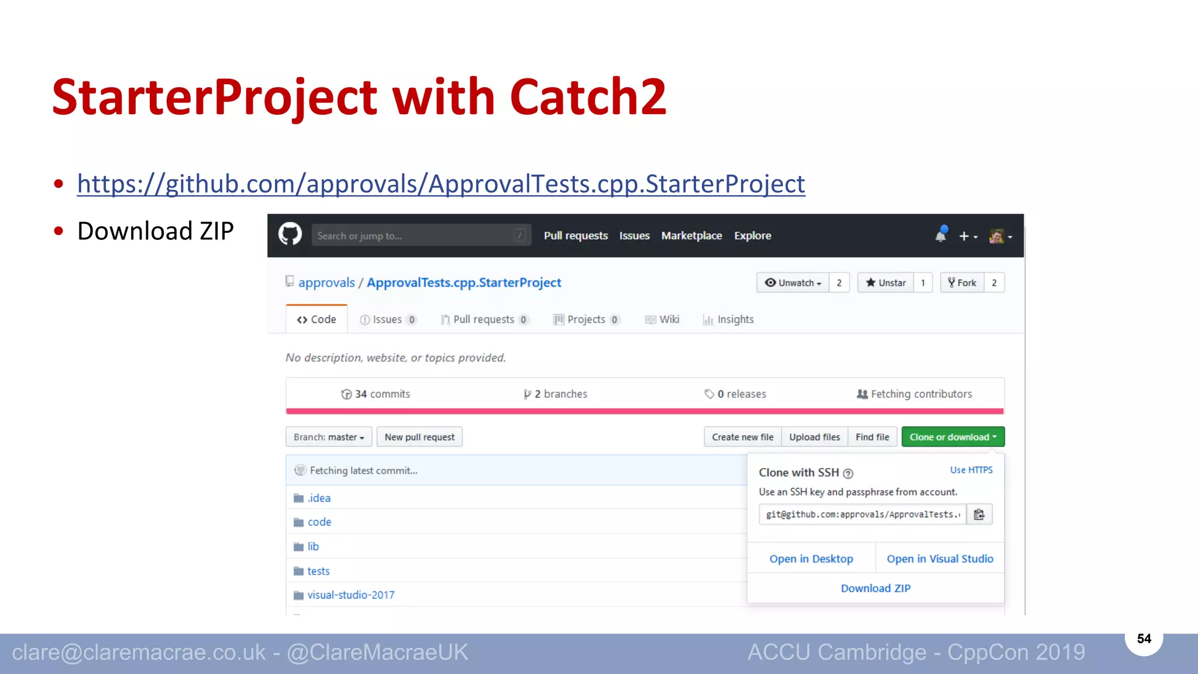
Task: Open the lib folder
Action: (x=313, y=546)
